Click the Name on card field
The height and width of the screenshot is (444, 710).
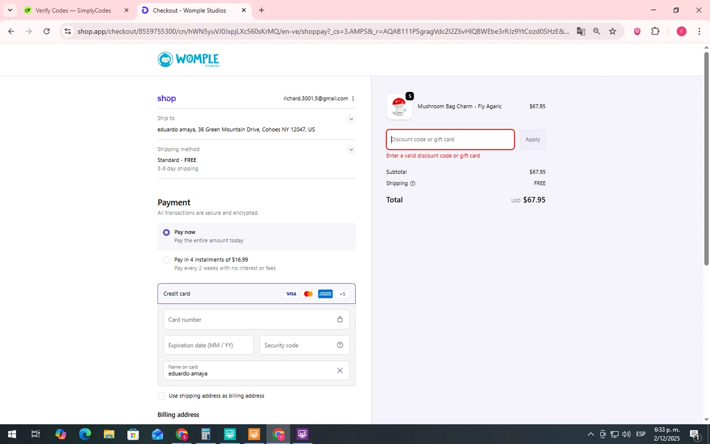(x=257, y=371)
